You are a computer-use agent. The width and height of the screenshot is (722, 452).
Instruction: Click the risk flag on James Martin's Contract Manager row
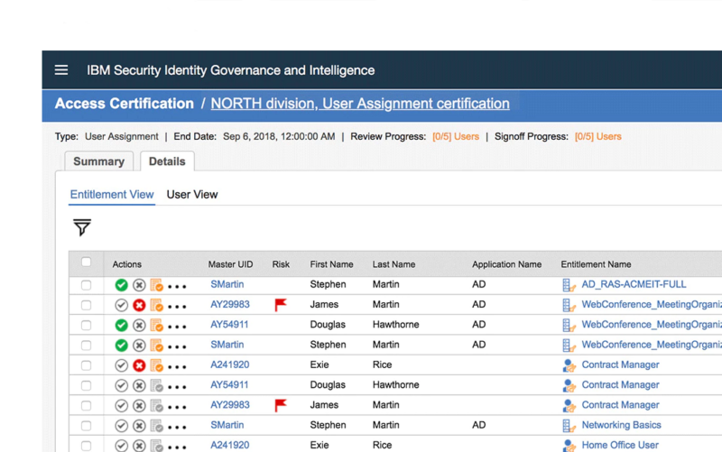coord(281,405)
